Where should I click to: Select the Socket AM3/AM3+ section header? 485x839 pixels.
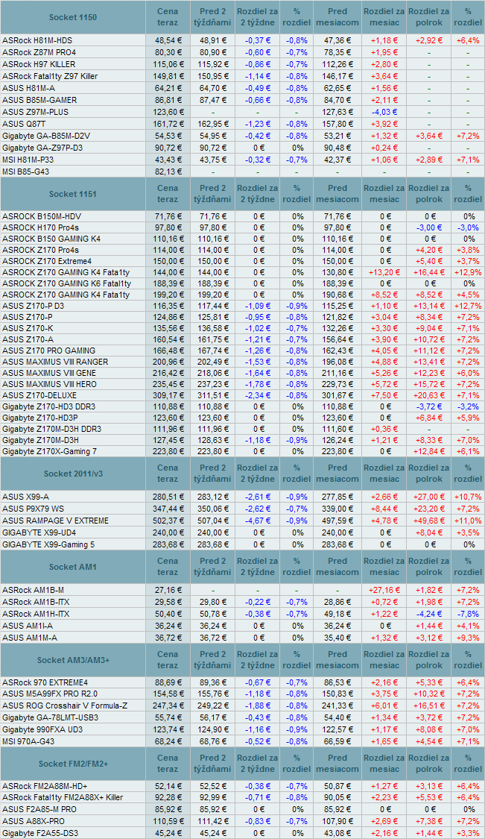coord(72,660)
